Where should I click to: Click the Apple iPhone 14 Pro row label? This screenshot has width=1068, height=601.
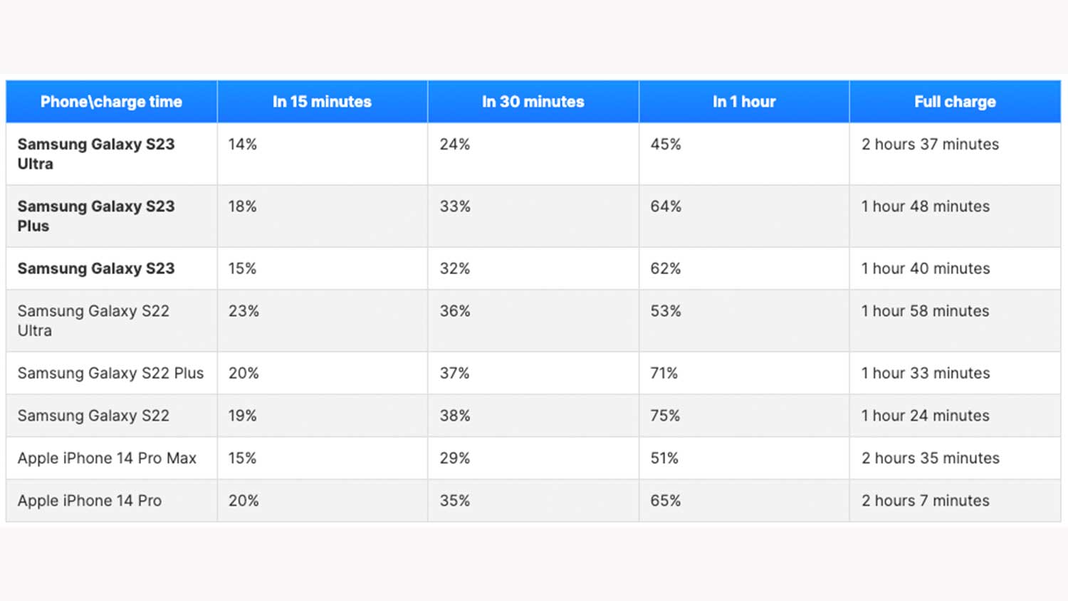90,501
